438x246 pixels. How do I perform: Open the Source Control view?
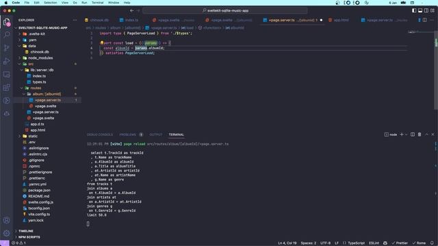coord(6,48)
